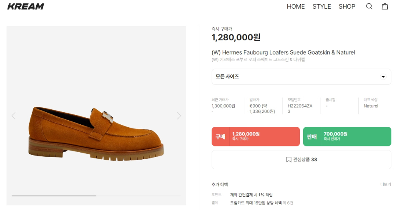This screenshot has width=417, height=210.
Task: Show previous product image with left arrow
Action: pos(14,116)
